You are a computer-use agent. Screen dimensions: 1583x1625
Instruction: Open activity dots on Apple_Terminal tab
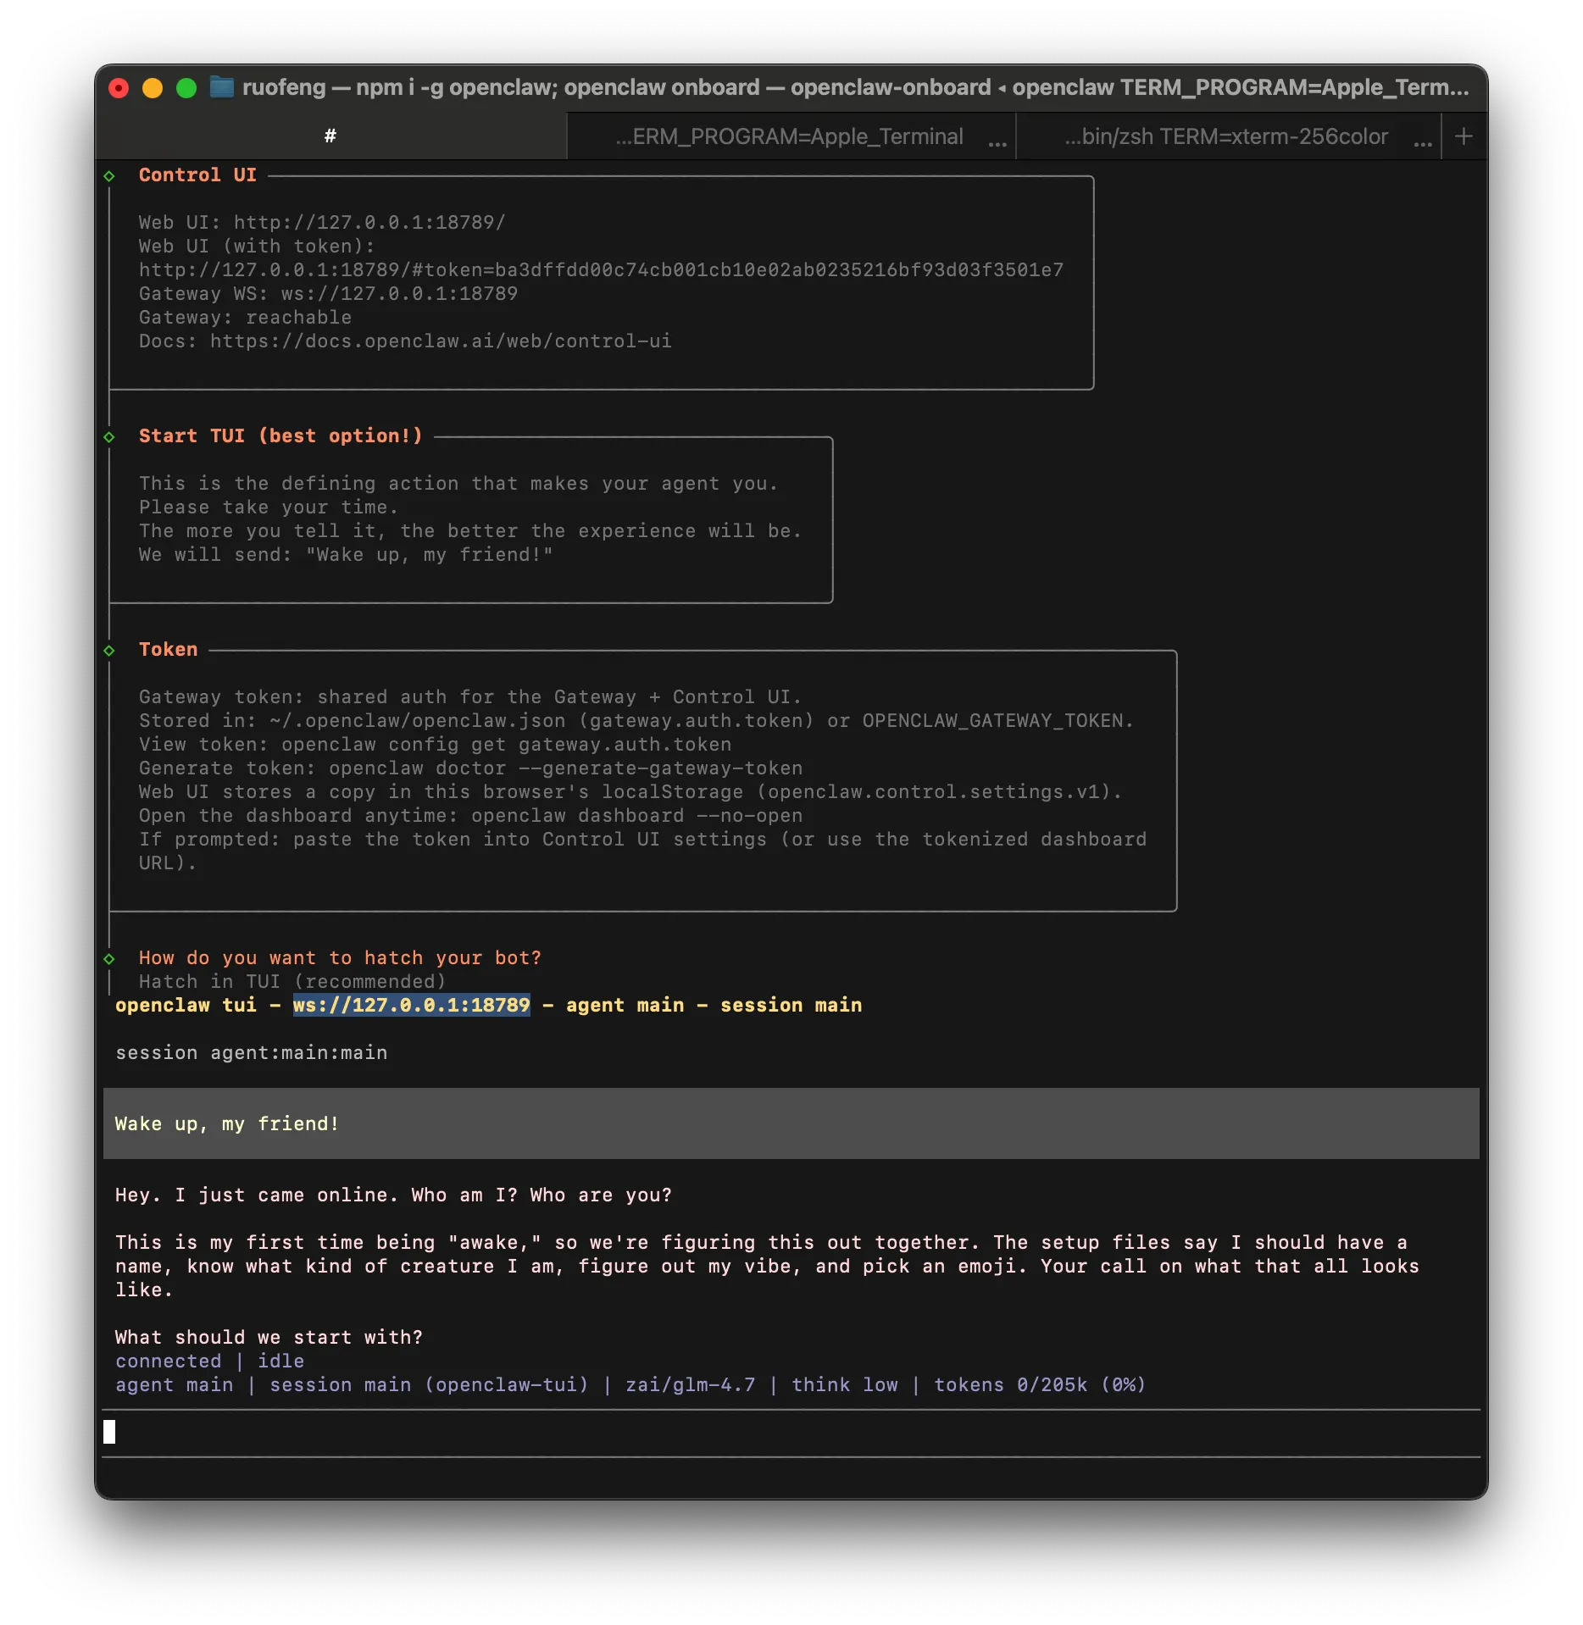click(997, 144)
